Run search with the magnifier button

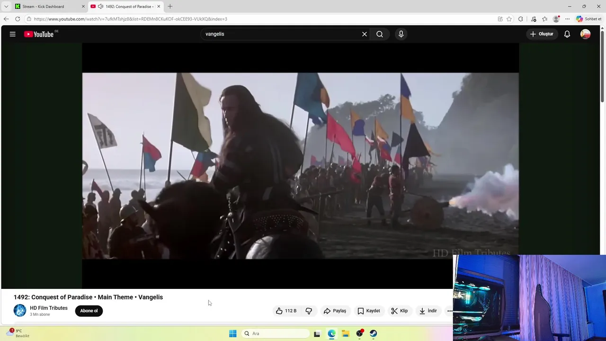point(380,34)
